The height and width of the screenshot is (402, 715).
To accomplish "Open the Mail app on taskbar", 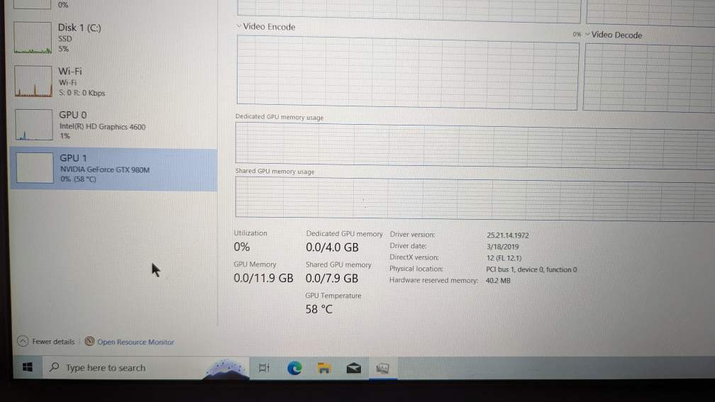I will 353,368.
